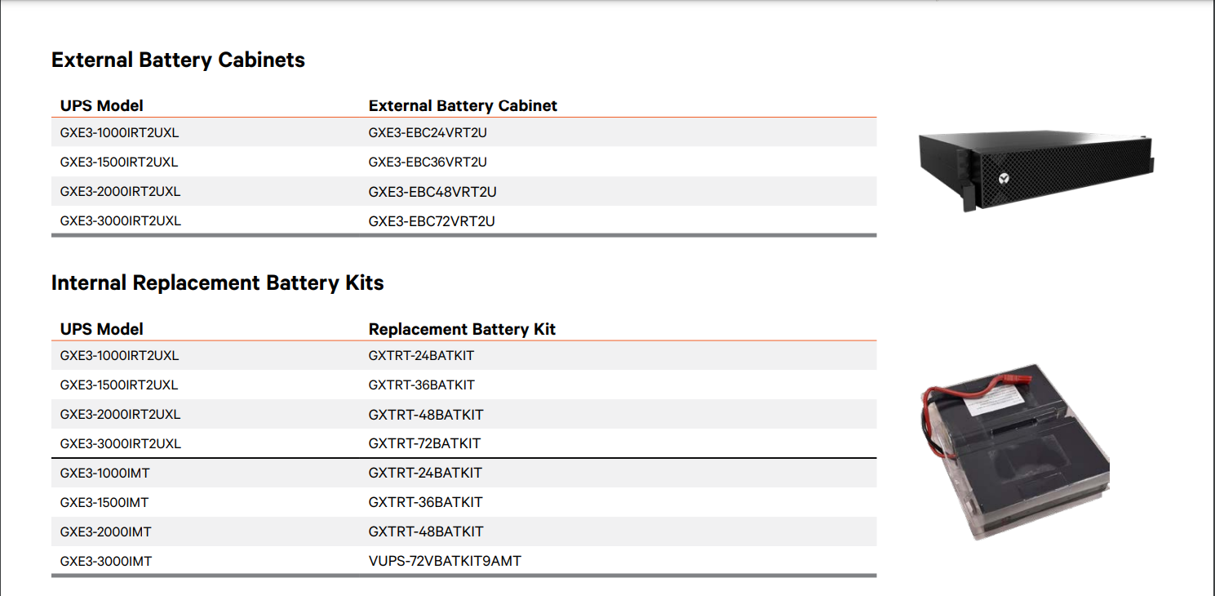1215x596 pixels.
Task: Click GXE3-EBC36VRT2U cabinet model text
Action: click(428, 162)
